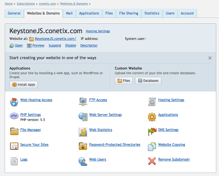The height and width of the screenshot is (176, 219).
Task: Click the Websites & Domains breadcrumb link
Action: 74,4
